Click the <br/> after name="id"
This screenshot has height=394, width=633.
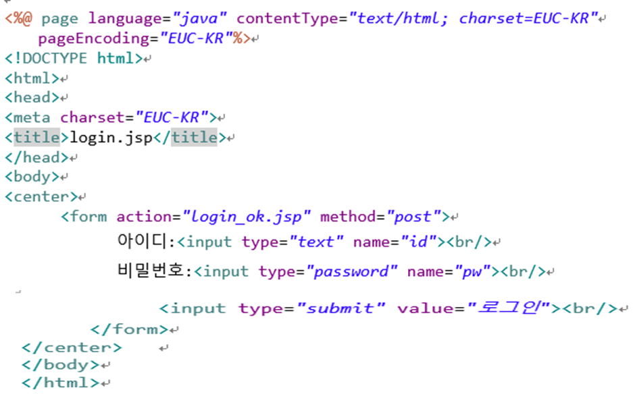coord(469,242)
